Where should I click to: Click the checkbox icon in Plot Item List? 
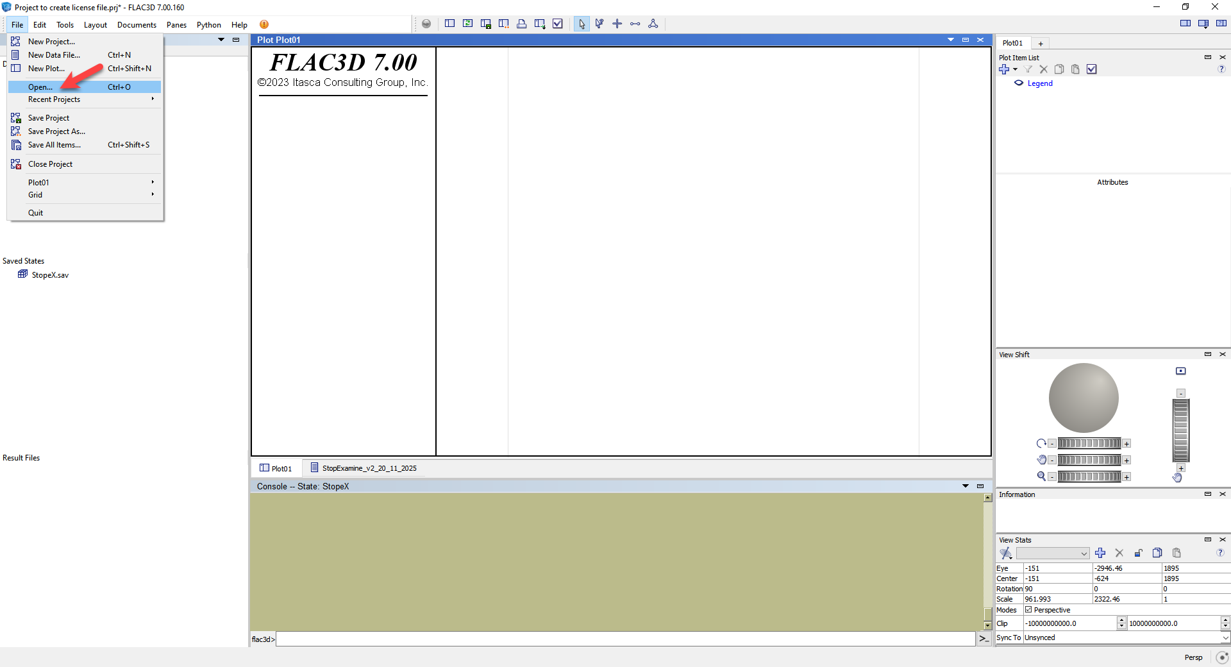click(1092, 69)
